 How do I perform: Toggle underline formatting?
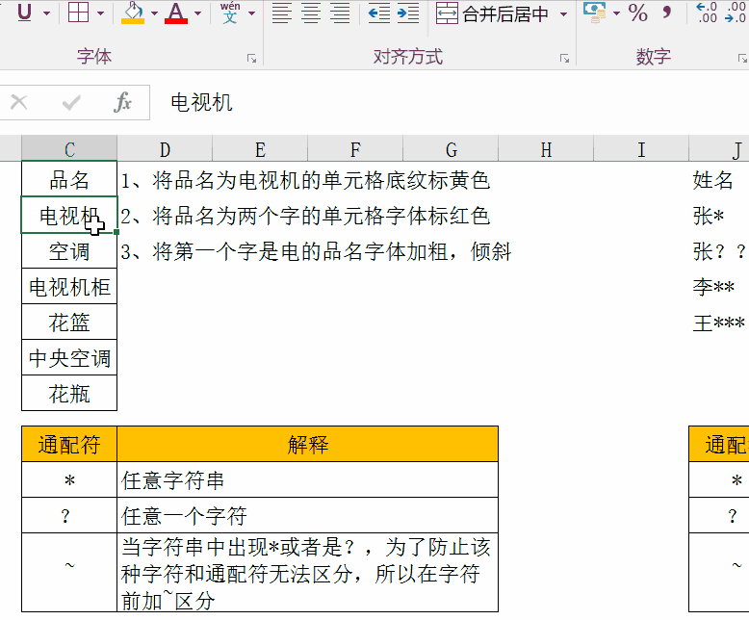24,13
